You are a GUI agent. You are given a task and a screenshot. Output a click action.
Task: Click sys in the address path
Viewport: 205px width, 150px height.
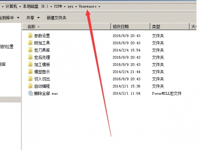click(70, 6)
